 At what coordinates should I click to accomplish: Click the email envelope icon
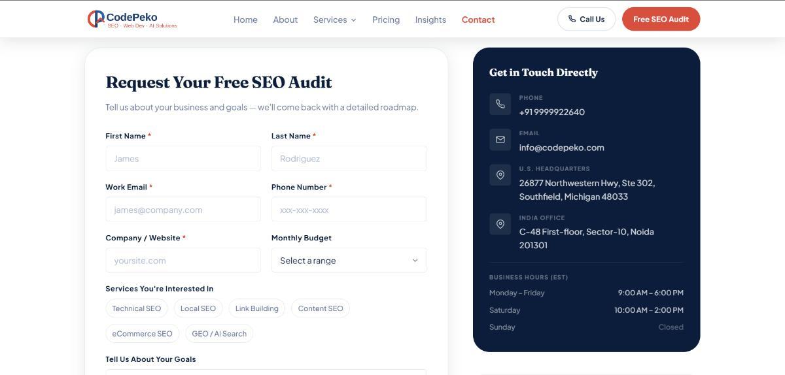(500, 139)
